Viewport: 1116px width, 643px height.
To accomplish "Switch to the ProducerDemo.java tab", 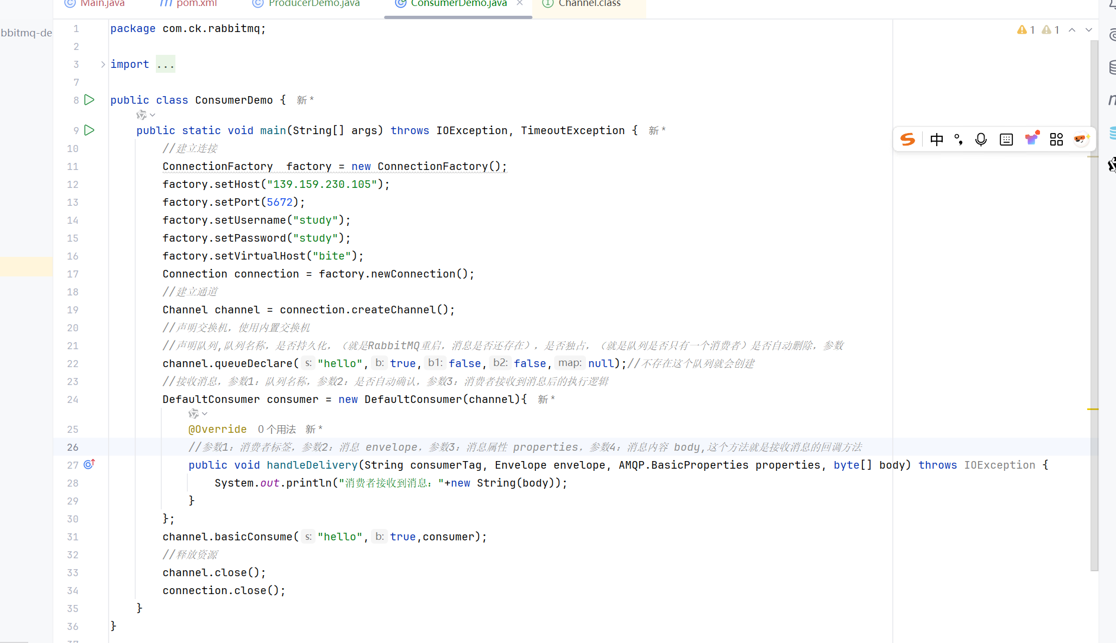I will [313, 4].
